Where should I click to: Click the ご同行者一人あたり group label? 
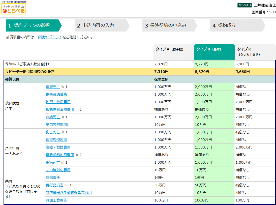(x=14, y=151)
